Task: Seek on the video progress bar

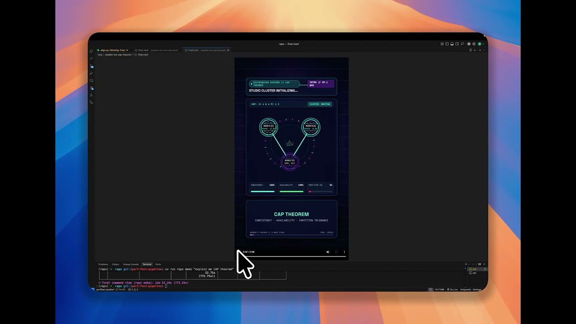Action: (x=292, y=256)
